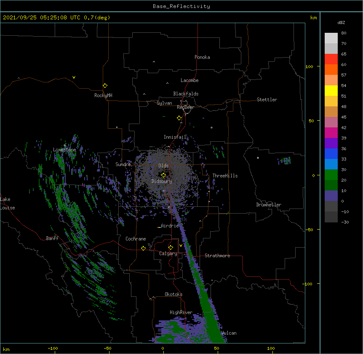This screenshot has width=363, height=354.
Task: Click the Base_Reflectivity title
Action: coord(181,6)
